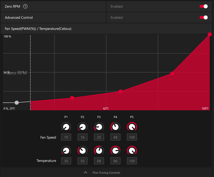Focus the P3 Temperature field showing 68
The width and height of the screenshot is (214, 177).
[99, 161]
